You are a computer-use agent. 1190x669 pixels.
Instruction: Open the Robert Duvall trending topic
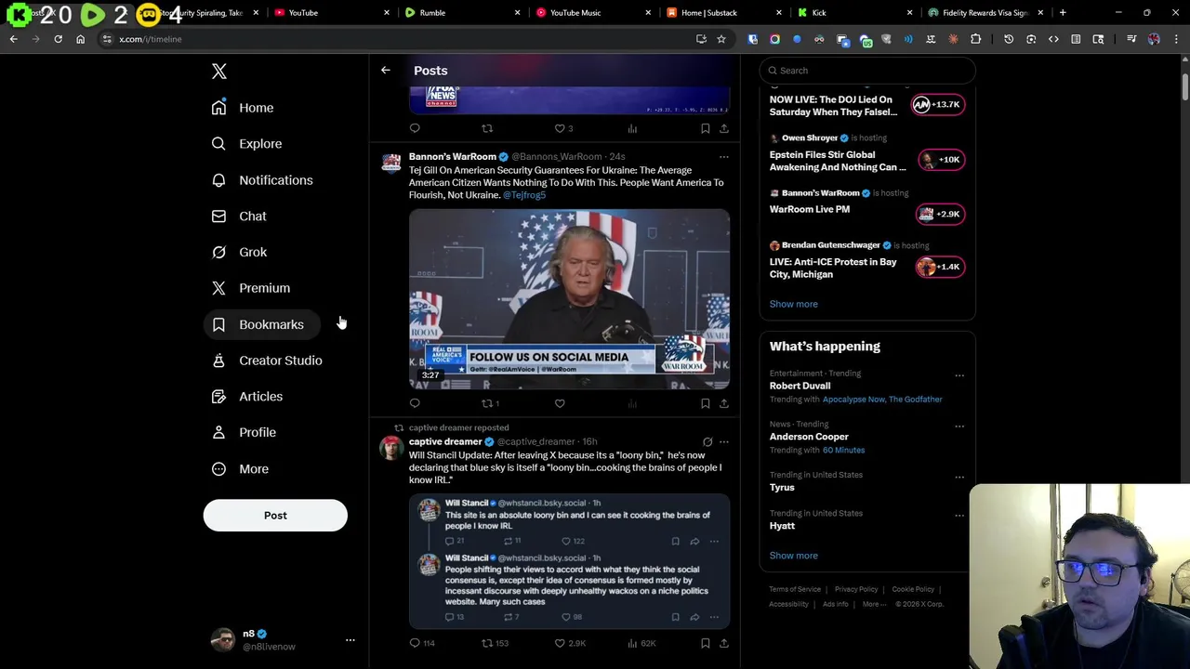pos(800,386)
